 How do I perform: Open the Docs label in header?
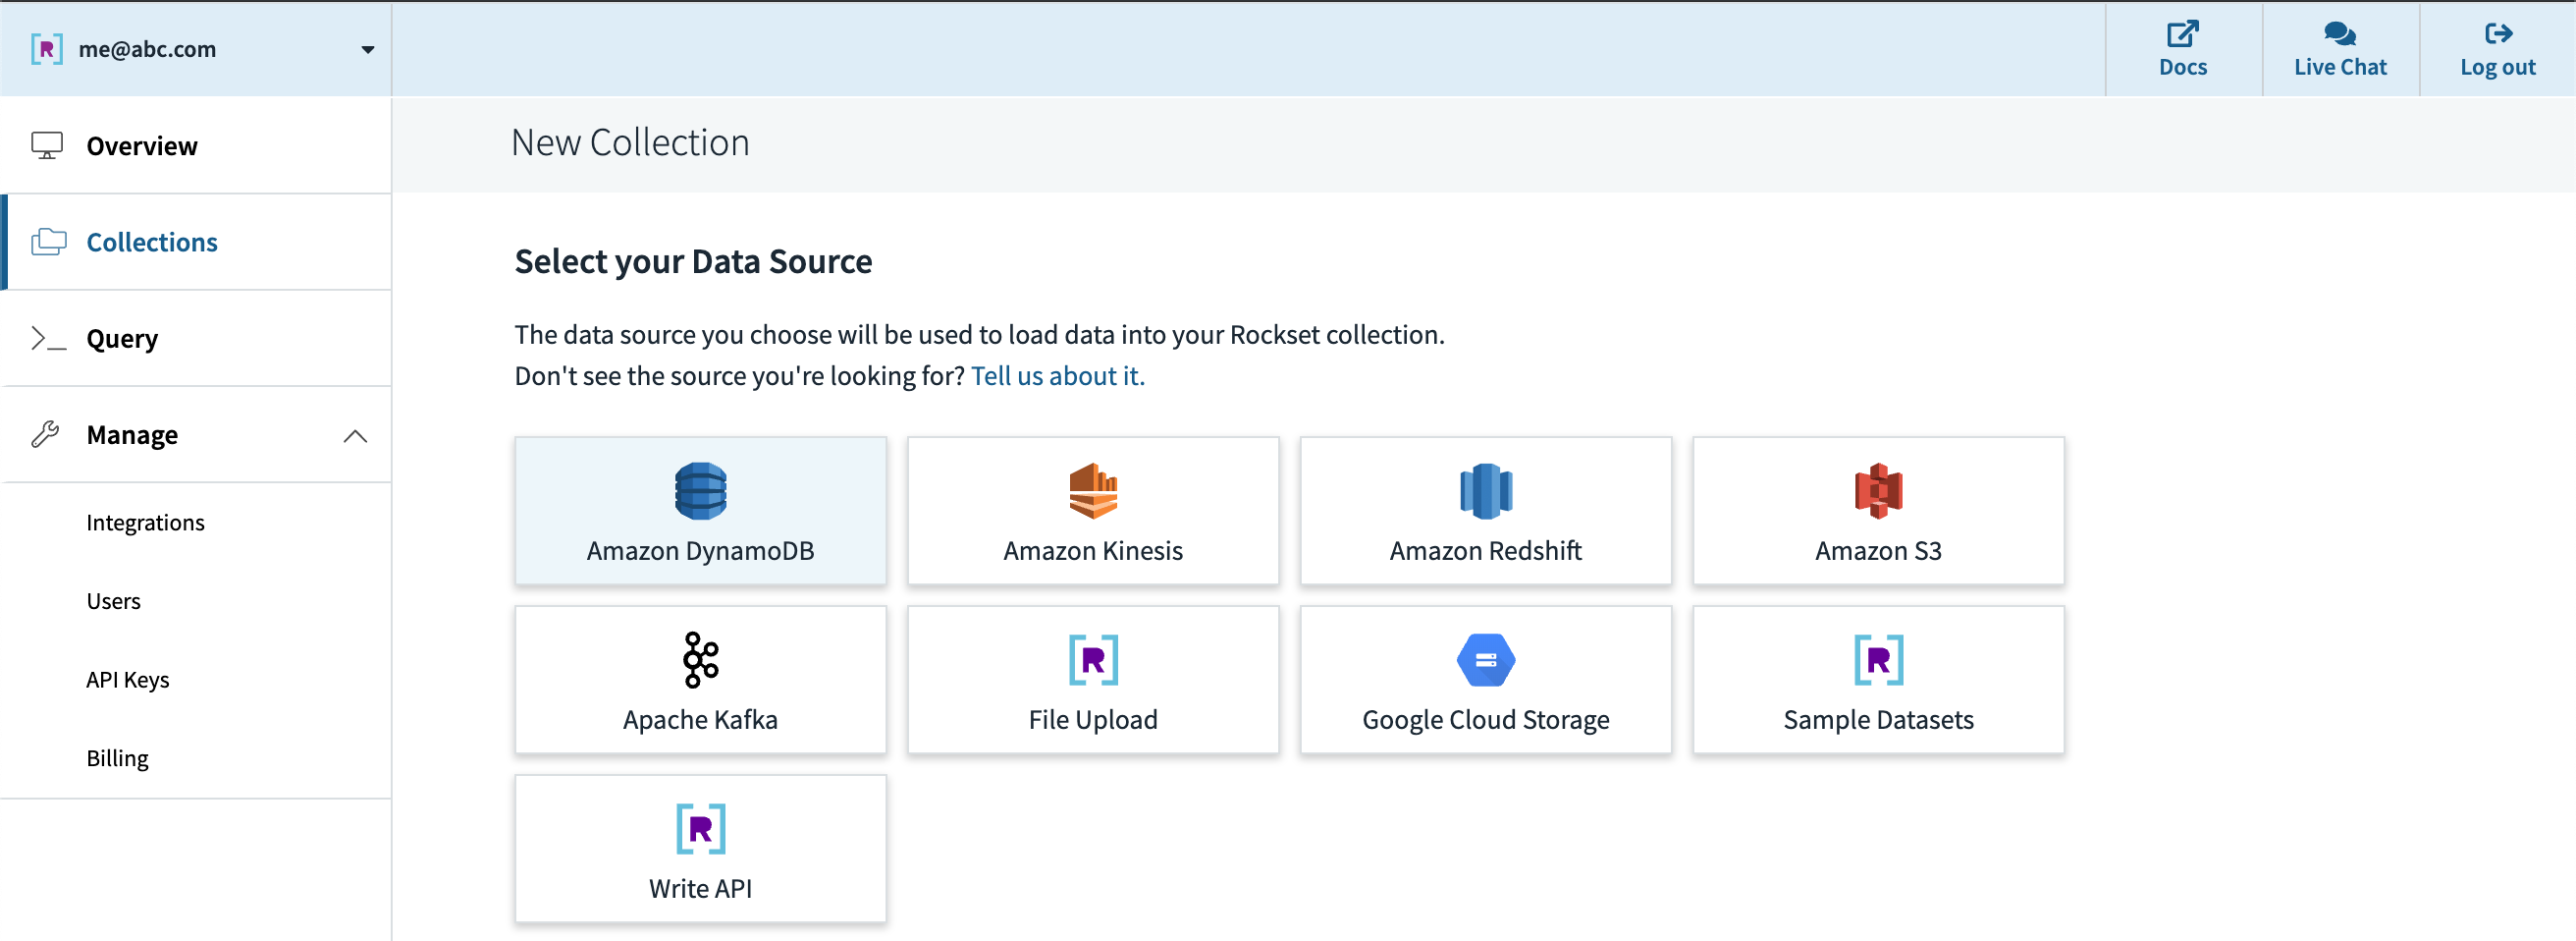pos(2182,67)
